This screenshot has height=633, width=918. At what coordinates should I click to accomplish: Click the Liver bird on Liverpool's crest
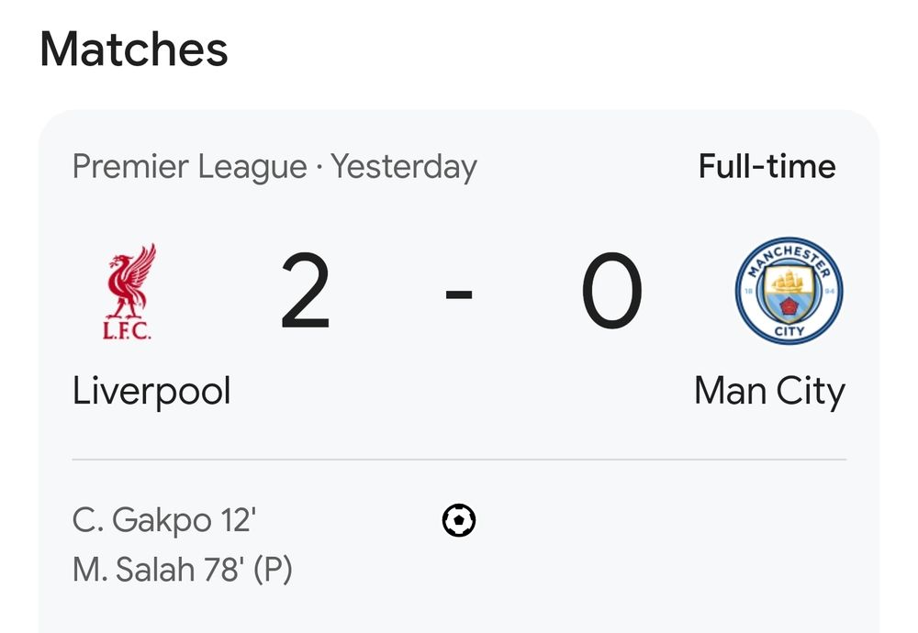[130, 280]
